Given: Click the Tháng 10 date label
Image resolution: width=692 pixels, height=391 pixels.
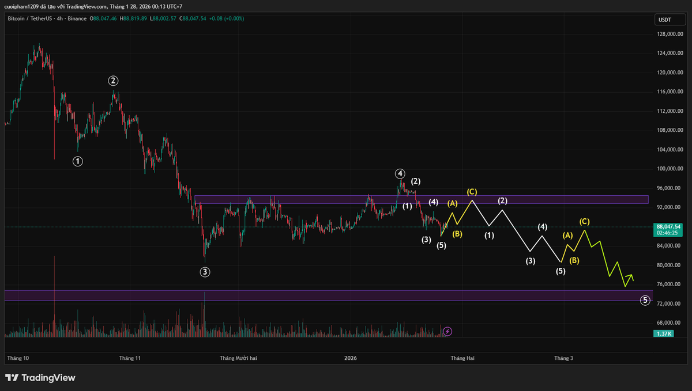Looking at the screenshot, I should pyautogui.click(x=18, y=358).
